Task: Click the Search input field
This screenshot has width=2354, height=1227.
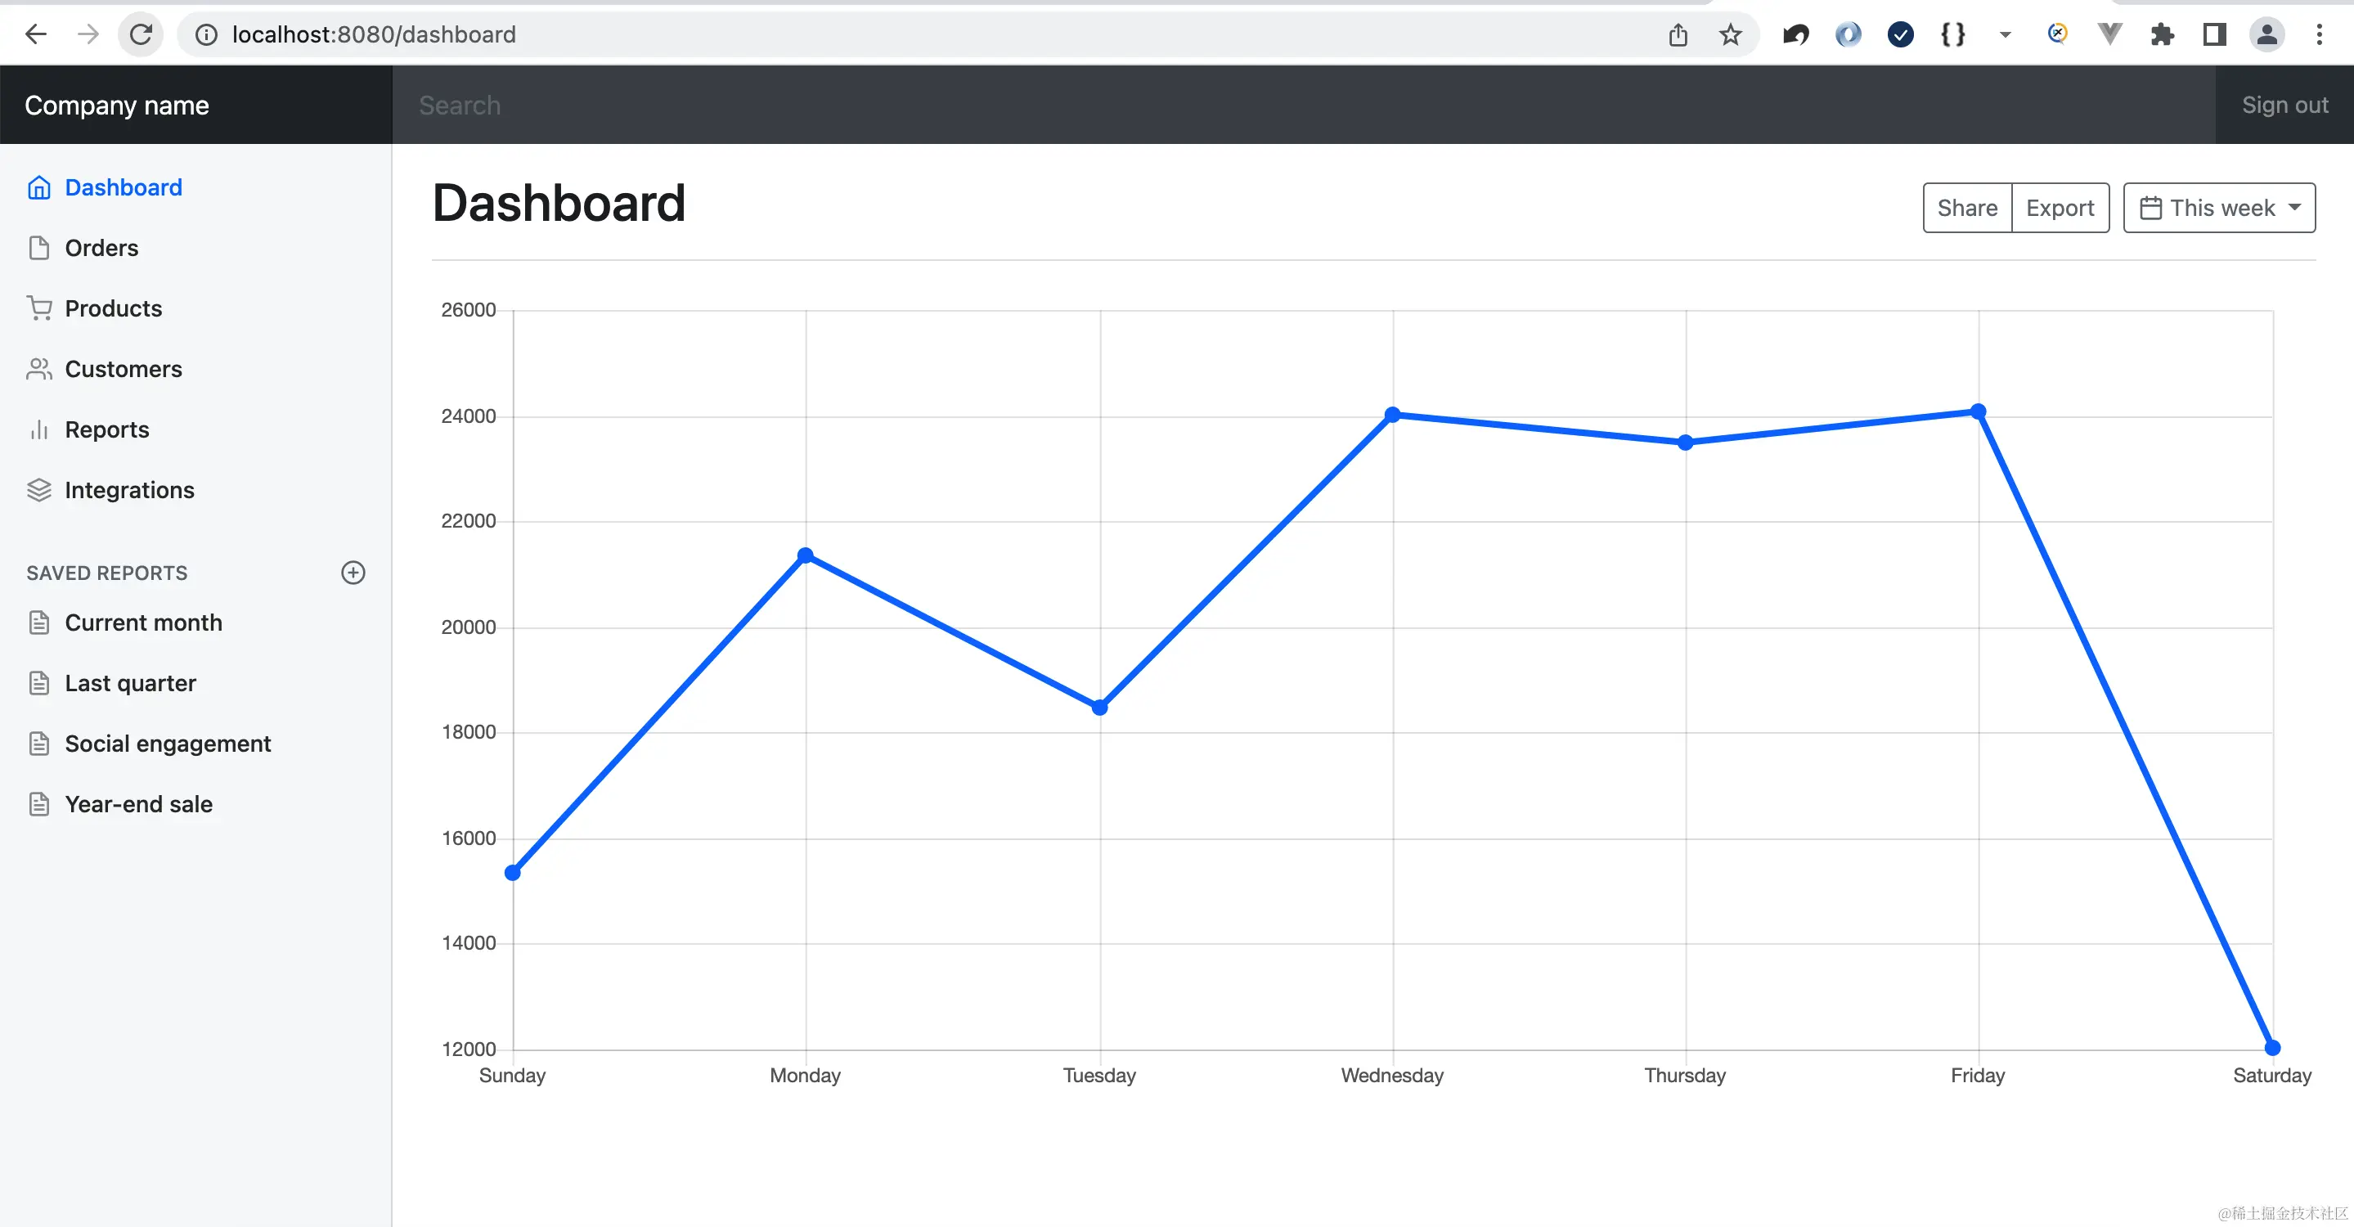Action: (1279, 105)
